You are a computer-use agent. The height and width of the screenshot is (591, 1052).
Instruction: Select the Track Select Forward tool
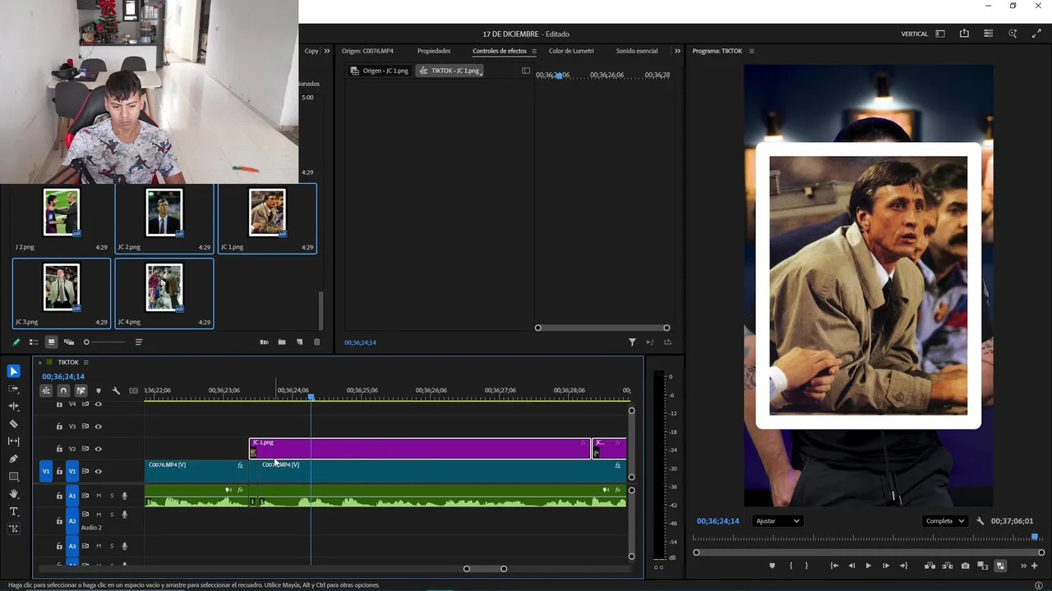click(x=13, y=388)
